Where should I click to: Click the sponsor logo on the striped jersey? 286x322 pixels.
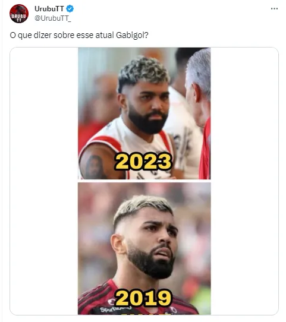point(115,309)
